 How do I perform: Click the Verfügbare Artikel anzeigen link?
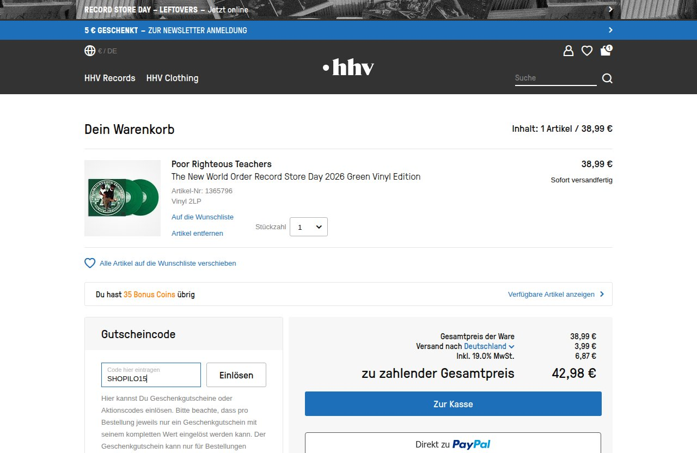[551, 294]
